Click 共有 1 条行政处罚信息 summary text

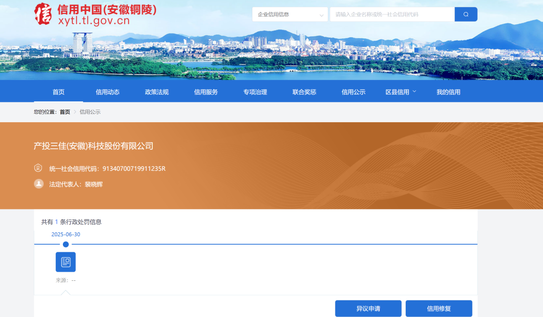pos(71,222)
